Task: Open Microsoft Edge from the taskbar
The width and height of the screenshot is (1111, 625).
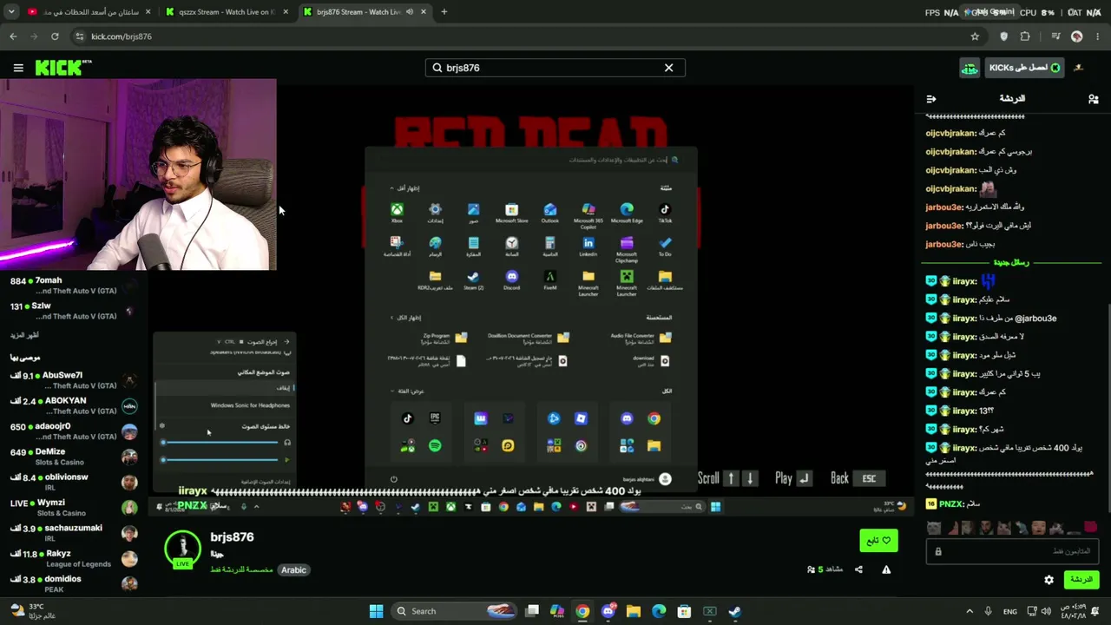Action: tap(659, 611)
